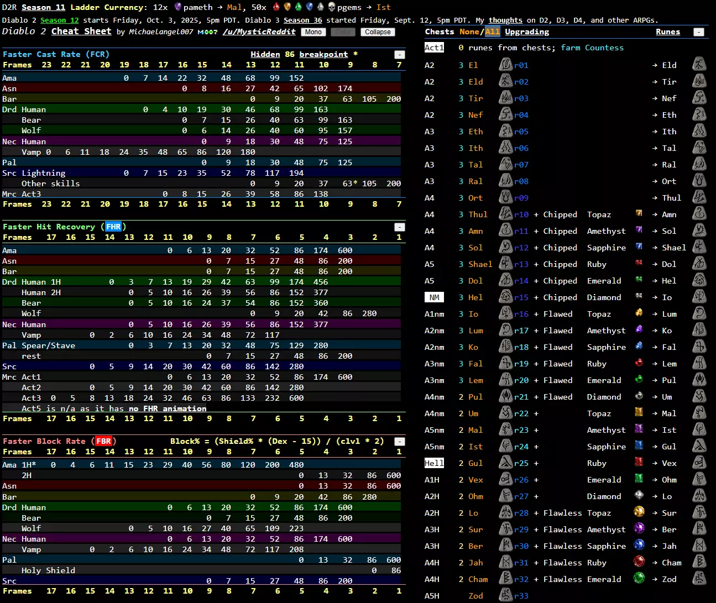Toggle the Mono display button

pos(313,32)
